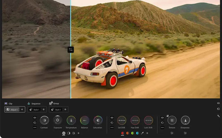This screenshot has width=222, height=138.
Task: Open Sharpness settings sliders icon
Action: 185,133
